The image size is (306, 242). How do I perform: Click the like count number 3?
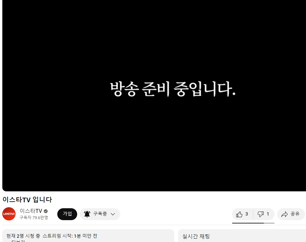click(x=247, y=214)
